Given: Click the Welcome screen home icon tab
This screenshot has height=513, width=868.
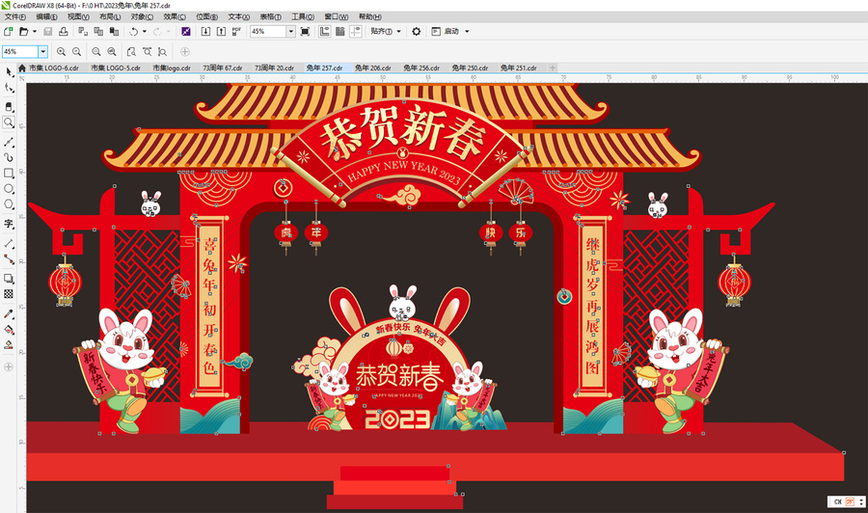Looking at the screenshot, I should pyautogui.click(x=21, y=67).
